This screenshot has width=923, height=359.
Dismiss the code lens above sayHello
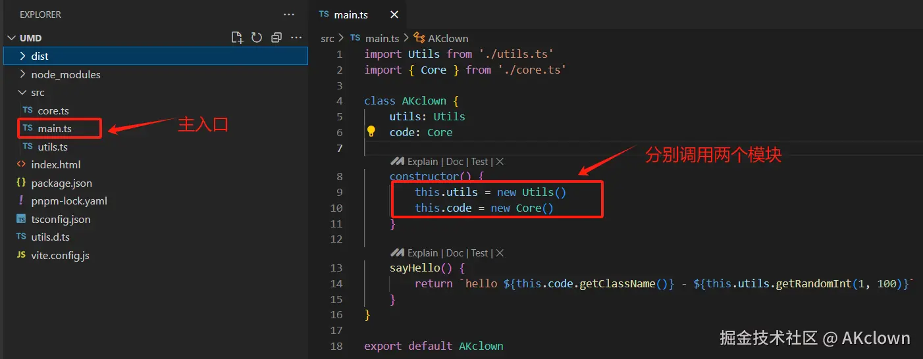click(x=500, y=253)
